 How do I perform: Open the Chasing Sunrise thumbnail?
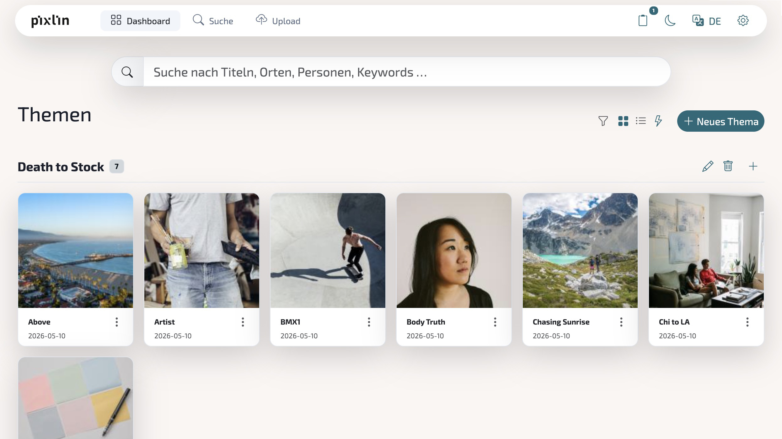(x=580, y=251)
